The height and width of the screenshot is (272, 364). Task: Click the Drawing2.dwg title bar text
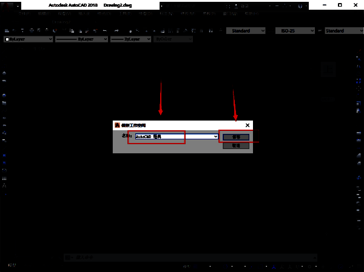pos(118,5)
